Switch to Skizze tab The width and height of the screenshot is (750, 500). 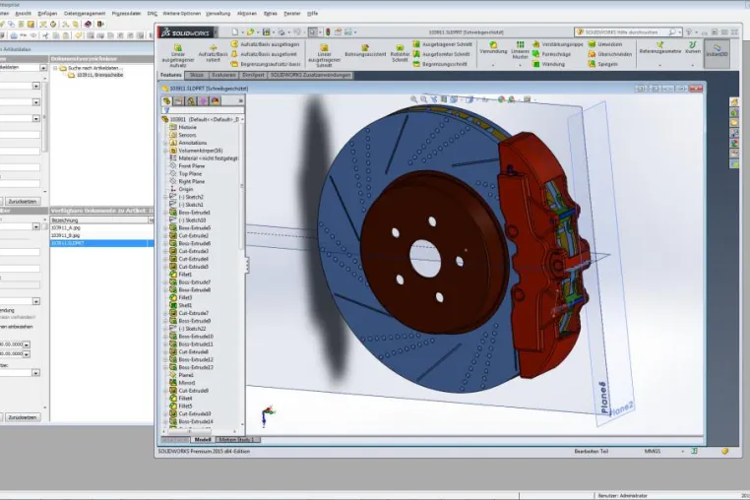[x=197, y=75]
